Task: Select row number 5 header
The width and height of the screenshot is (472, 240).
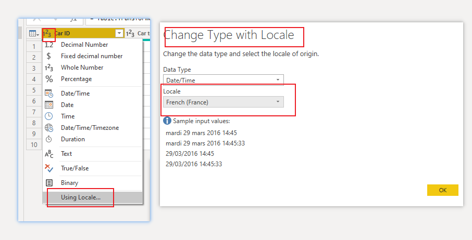Action: click(34, 90)
